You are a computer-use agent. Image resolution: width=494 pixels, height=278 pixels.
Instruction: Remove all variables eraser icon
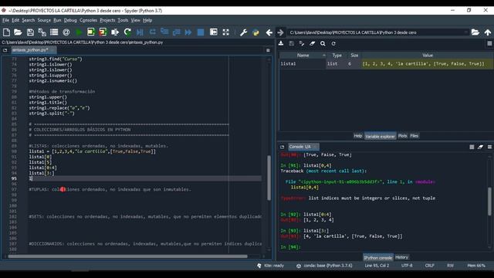pos(312,43)
